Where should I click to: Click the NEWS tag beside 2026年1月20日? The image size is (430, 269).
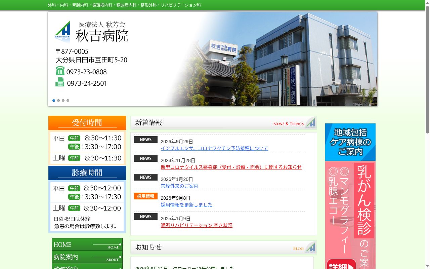146,177
